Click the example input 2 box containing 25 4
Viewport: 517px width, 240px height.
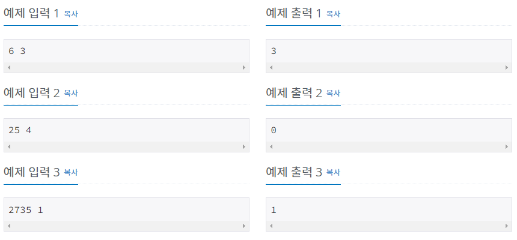point(126,136)
